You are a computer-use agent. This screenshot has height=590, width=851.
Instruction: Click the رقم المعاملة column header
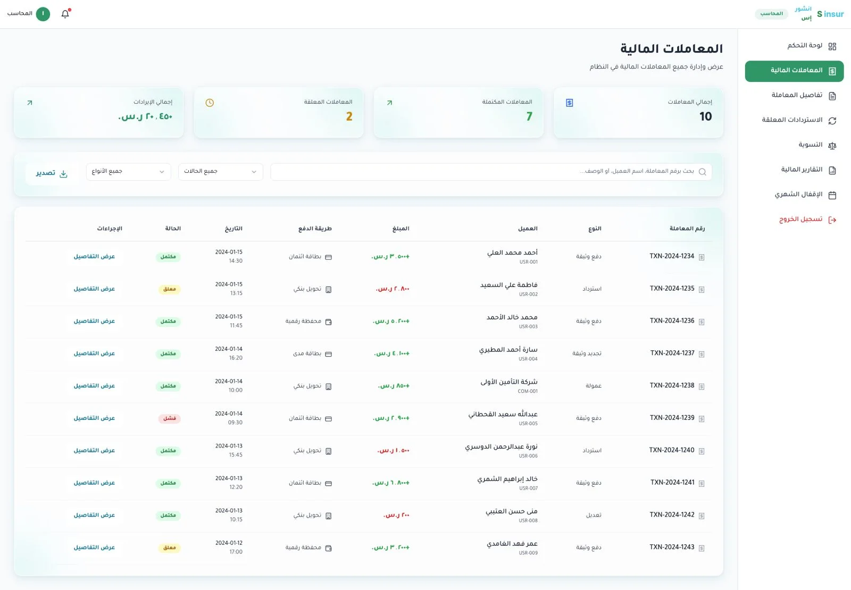[x=687, y=229]
